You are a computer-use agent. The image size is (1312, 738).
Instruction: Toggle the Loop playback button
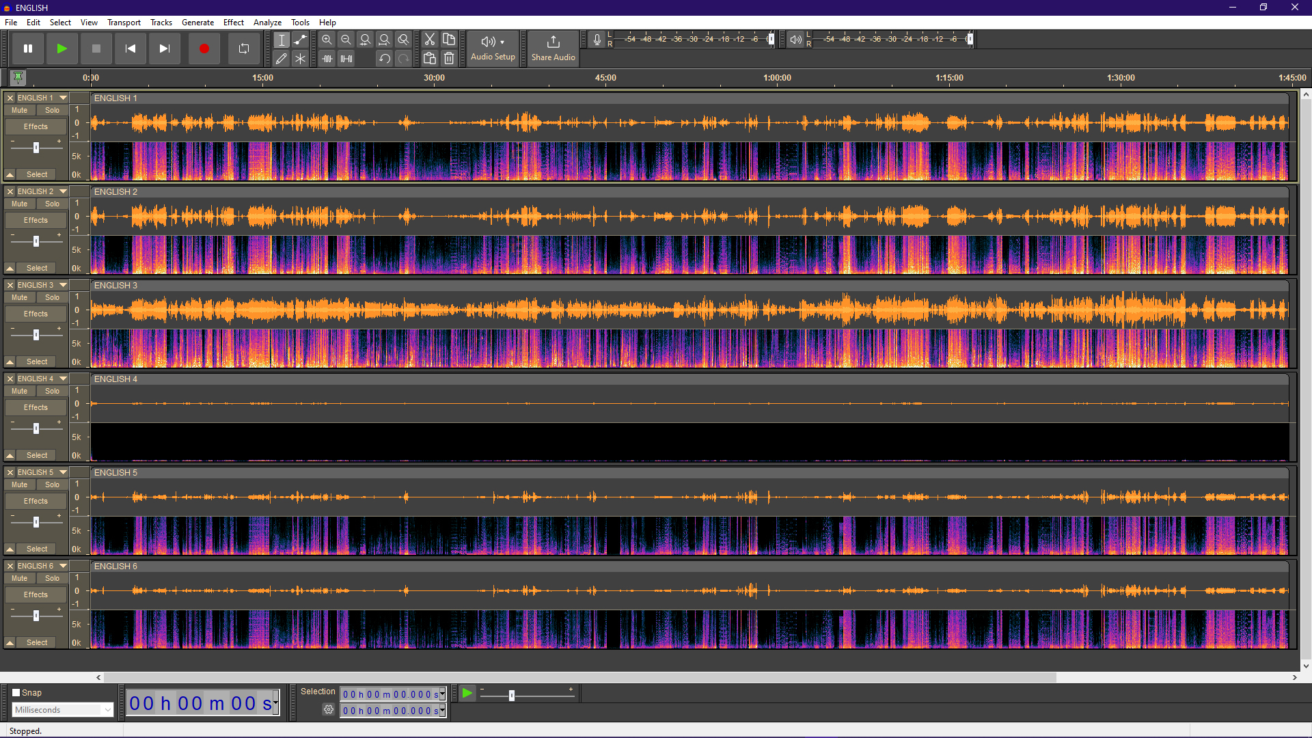pyautogui.click(x=244, y=49)
